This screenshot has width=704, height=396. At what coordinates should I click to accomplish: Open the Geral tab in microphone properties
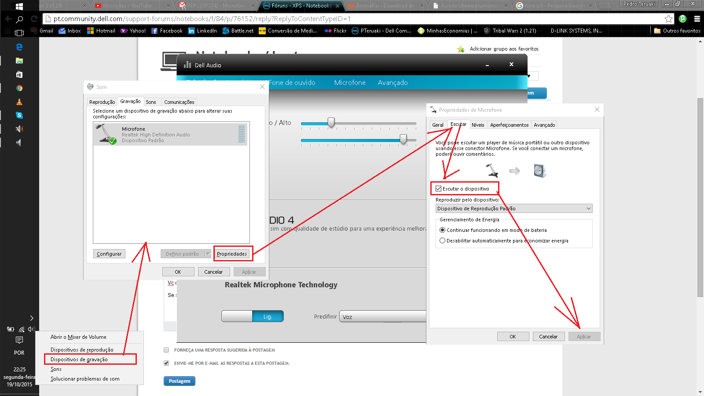(x=438, y=125)
